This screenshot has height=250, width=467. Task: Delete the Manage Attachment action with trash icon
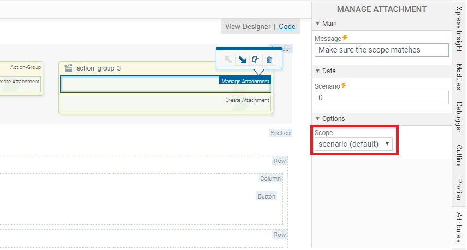click(269, 60)
